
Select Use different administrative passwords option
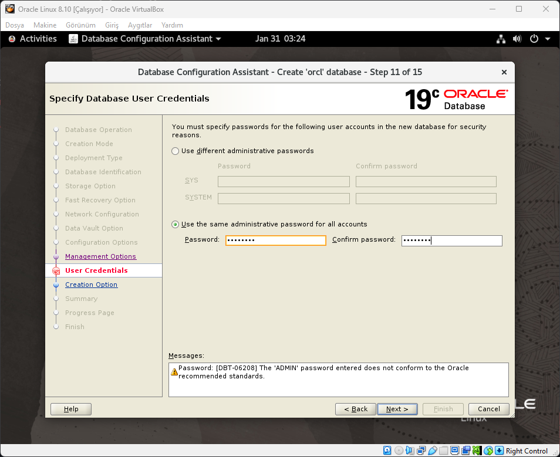[175, 151]
